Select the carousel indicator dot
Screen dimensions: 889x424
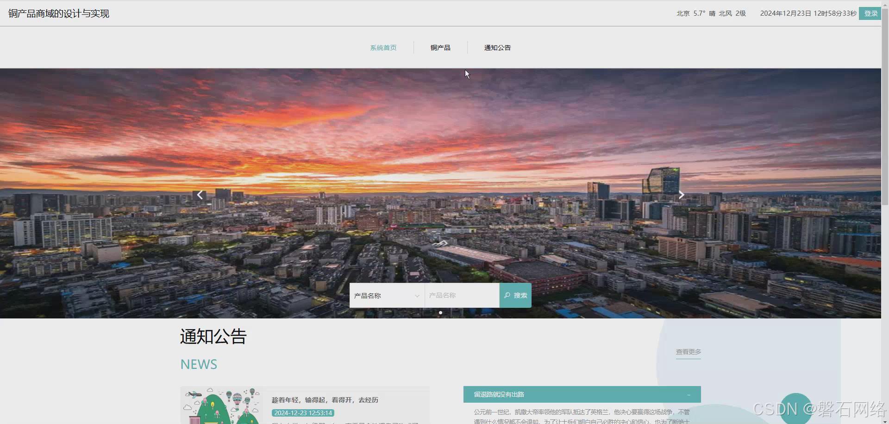click(x=440, y=312)
